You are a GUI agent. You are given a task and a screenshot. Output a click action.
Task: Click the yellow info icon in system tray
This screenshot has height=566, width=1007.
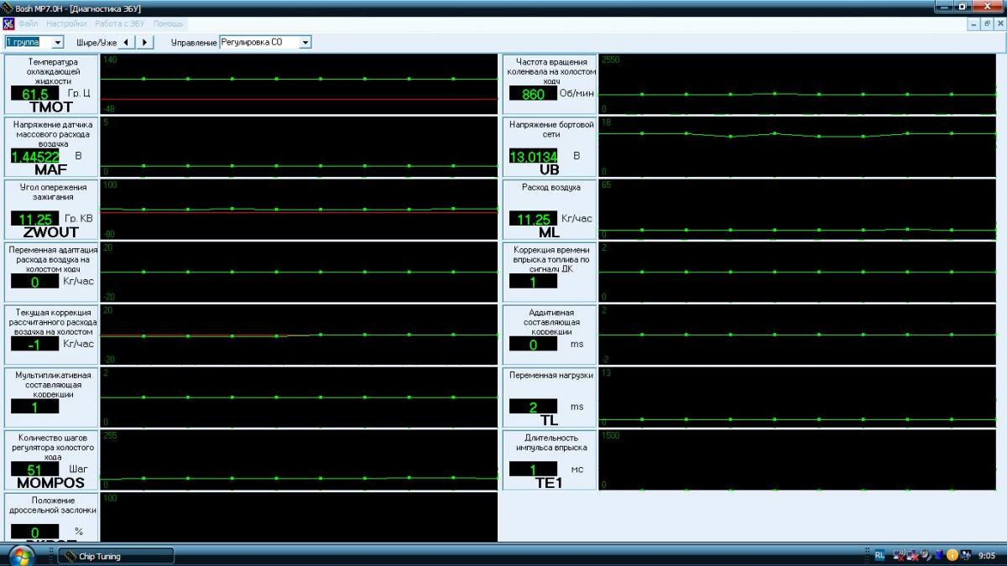tap(952, 555)
